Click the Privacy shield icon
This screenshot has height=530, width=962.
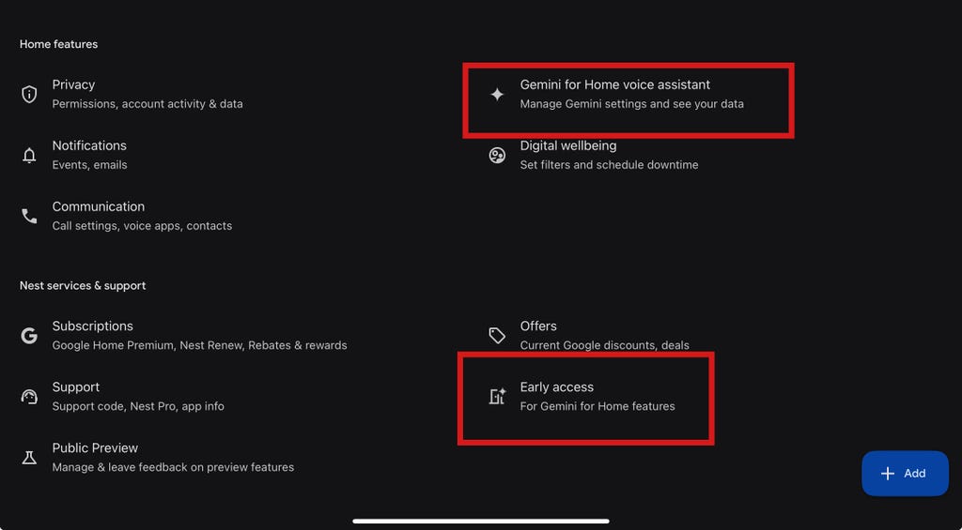29,94
